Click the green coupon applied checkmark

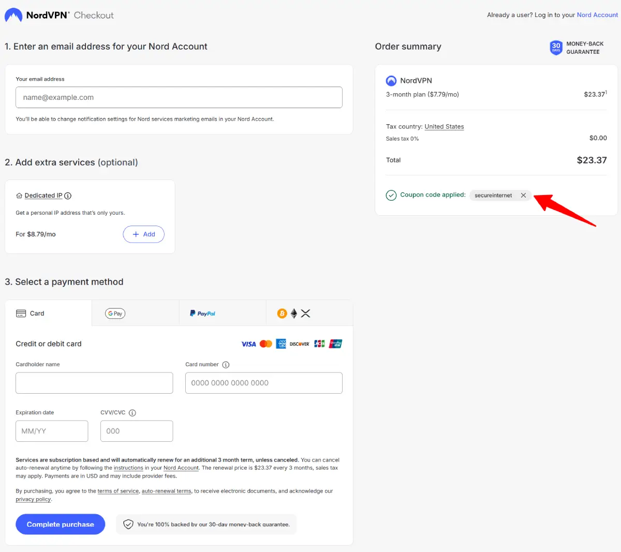(391, 195)
